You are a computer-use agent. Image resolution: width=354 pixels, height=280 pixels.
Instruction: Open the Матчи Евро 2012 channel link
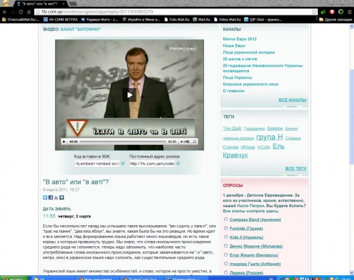tap(239, 38)
